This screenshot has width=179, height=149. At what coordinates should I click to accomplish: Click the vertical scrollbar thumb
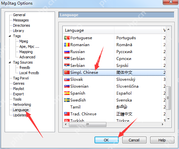[168, 98]
